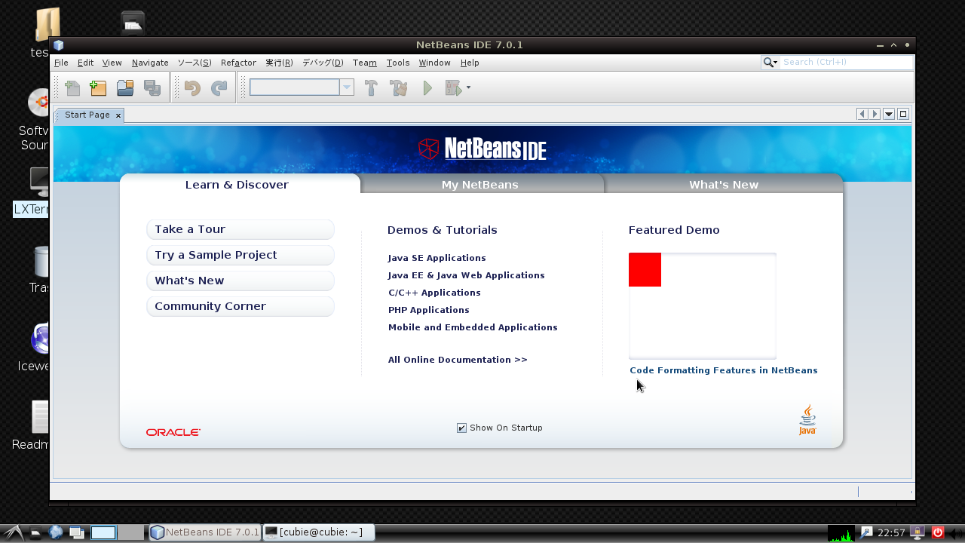965x543 pixels.
Task: Open the PHP Applications link
Action: pyautogui.click(x=429, y=310)
